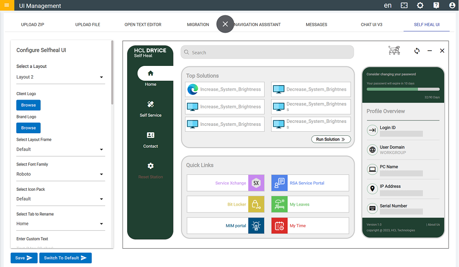Select the top Decrease_System_Brightnes solution
The image size is (459, 267).
pyautogui.click(x=311, y=89)
